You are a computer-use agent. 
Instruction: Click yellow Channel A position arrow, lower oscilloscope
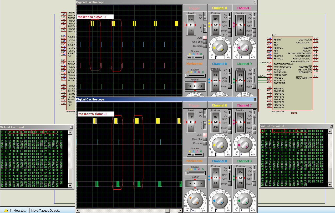(x=209, y=122)
